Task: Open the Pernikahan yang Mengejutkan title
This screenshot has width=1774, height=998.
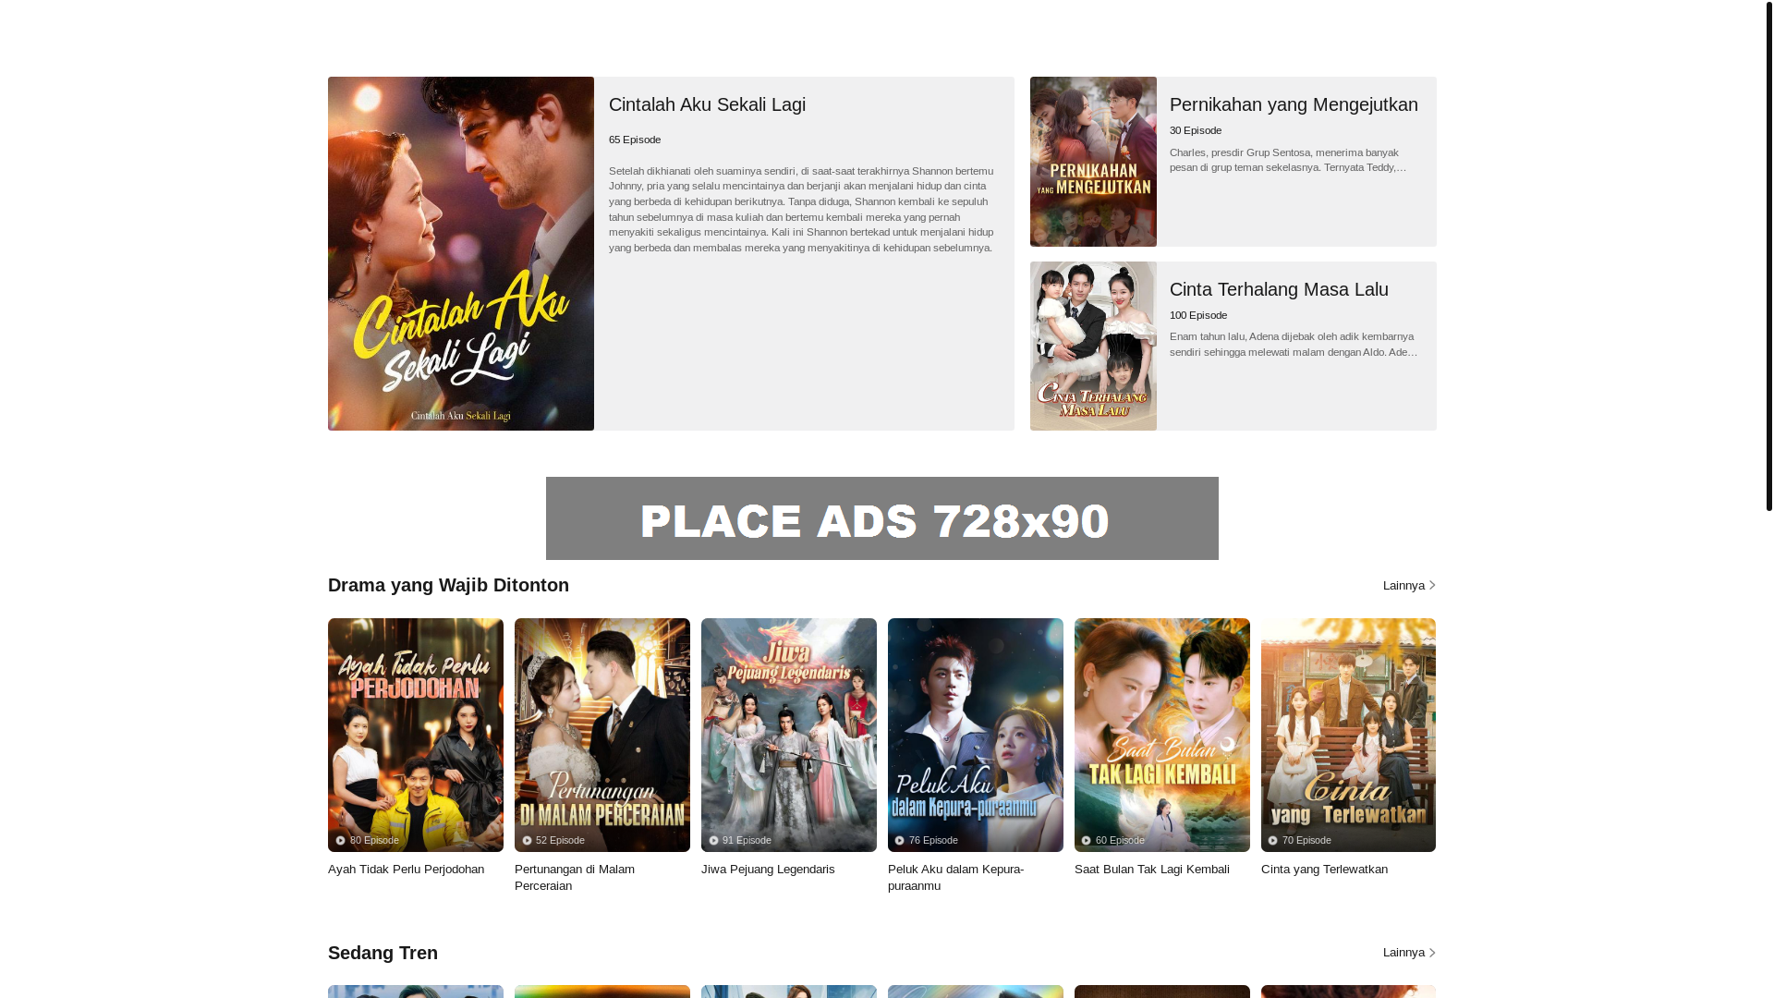Action: coord(1294,104)
